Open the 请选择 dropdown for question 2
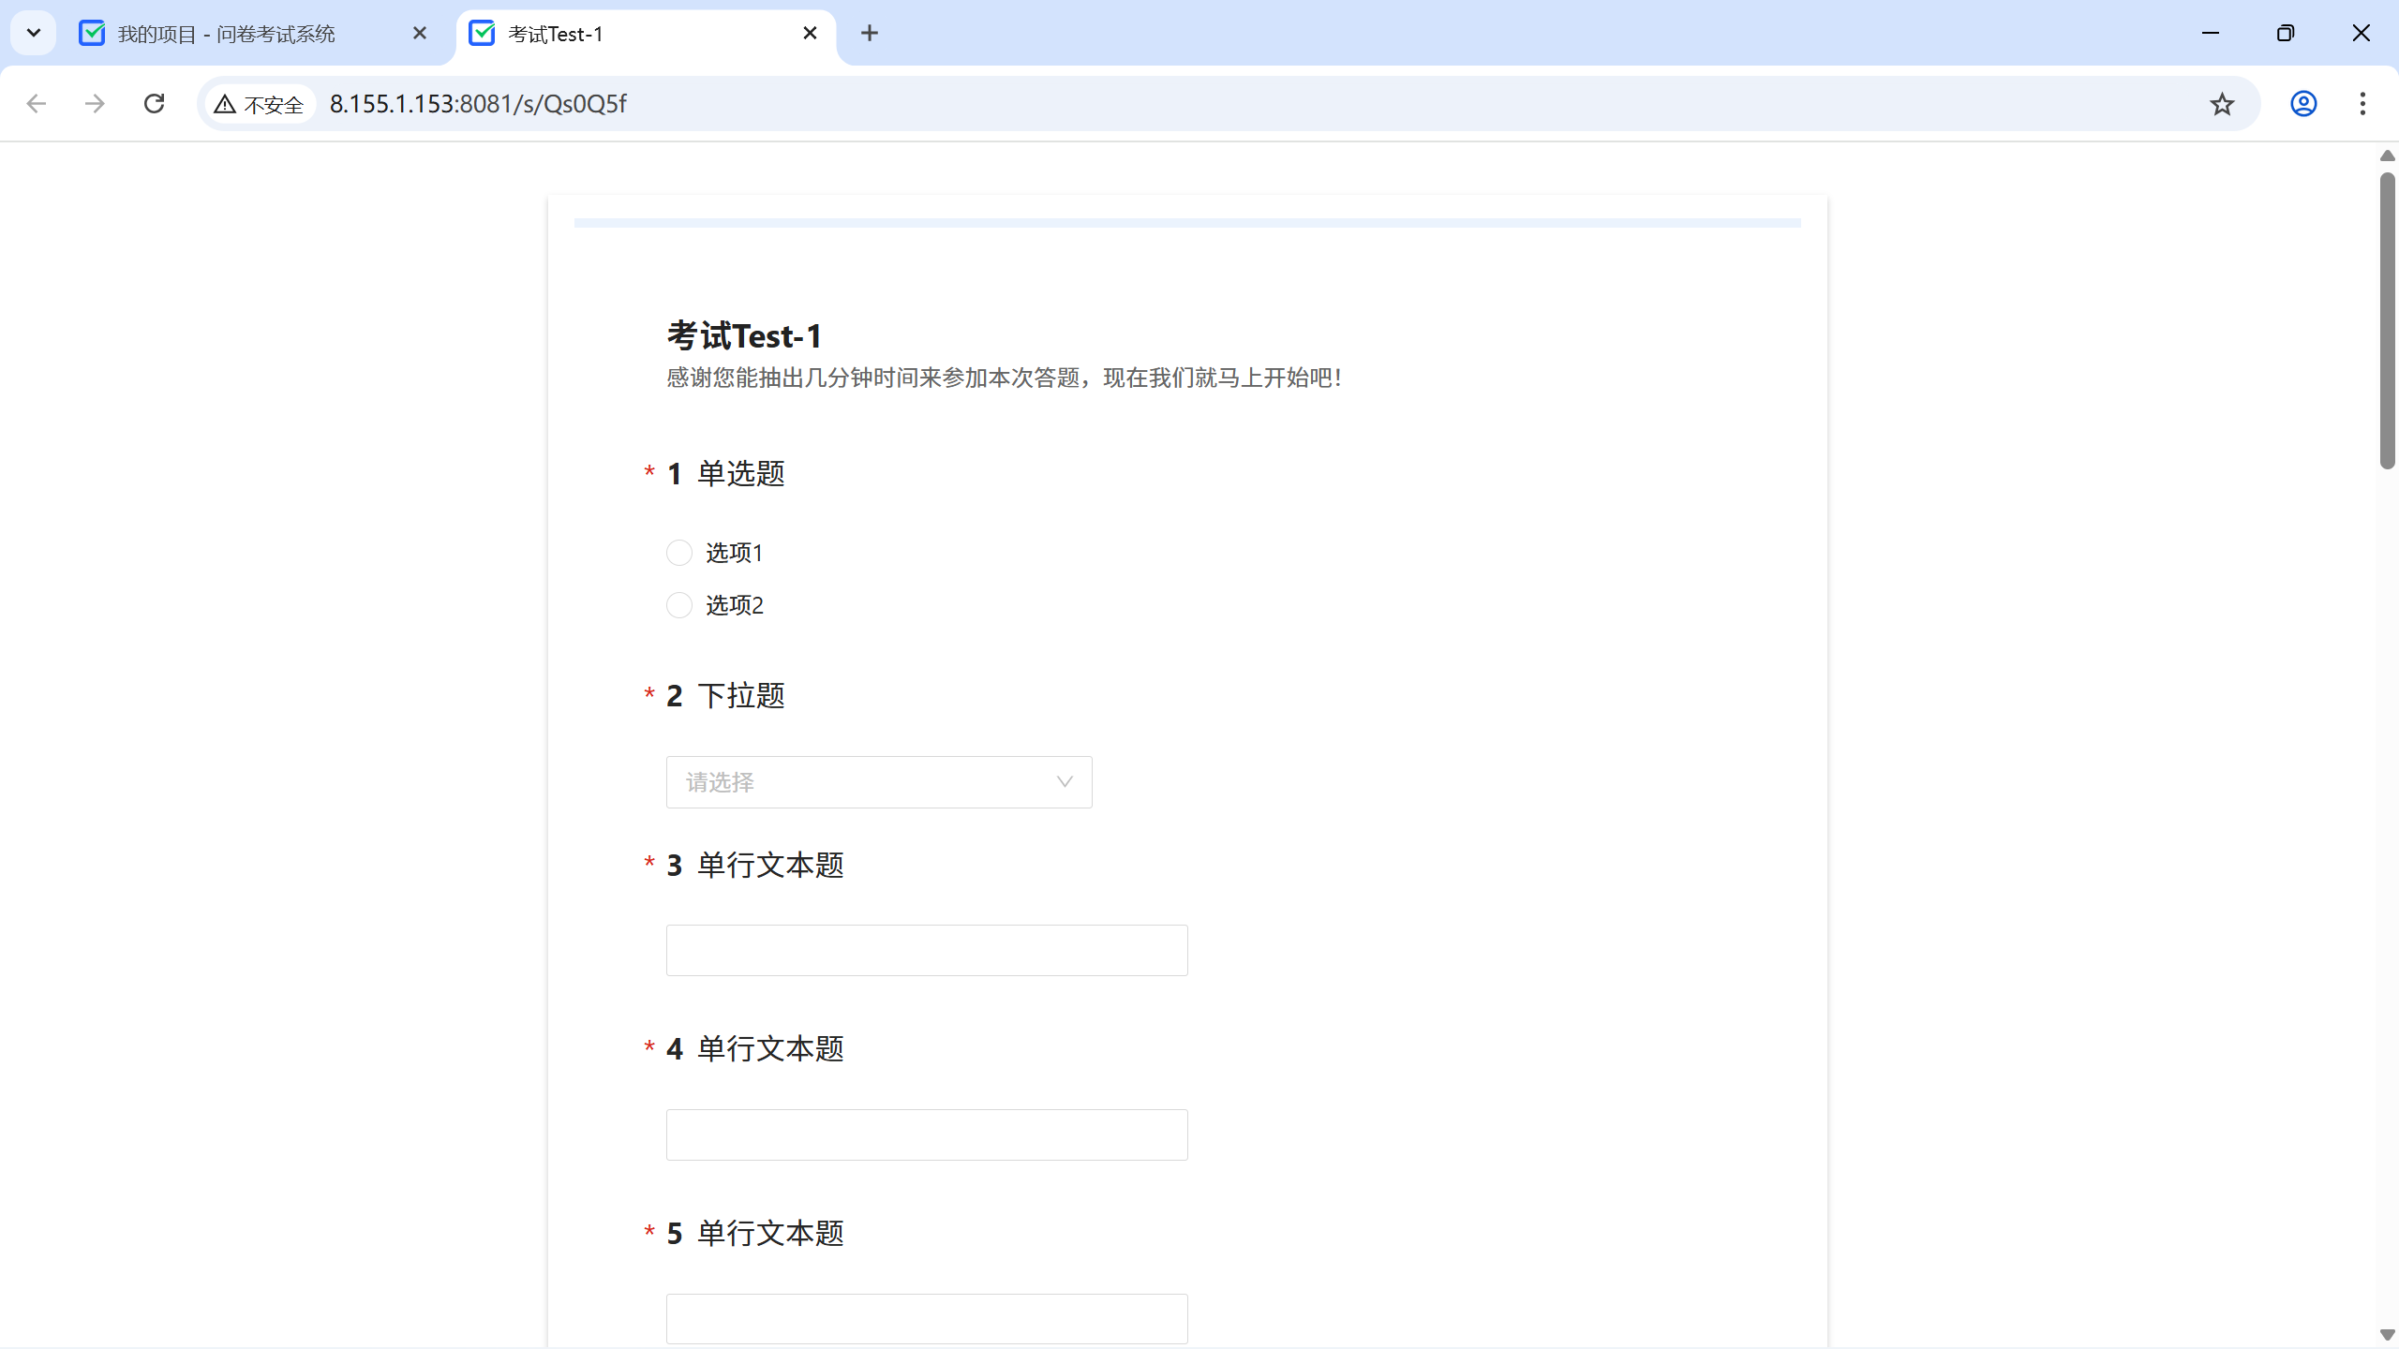 coord(862,782)
